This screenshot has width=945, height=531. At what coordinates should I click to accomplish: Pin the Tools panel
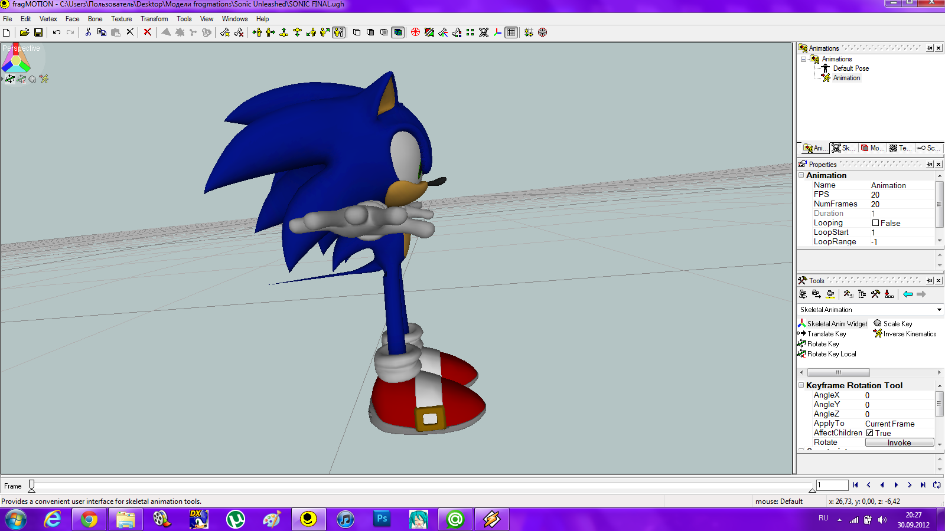930,281
